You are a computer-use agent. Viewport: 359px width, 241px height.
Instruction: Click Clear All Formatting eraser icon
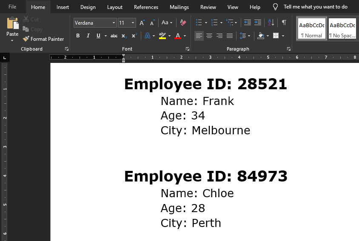click(183, 23)
